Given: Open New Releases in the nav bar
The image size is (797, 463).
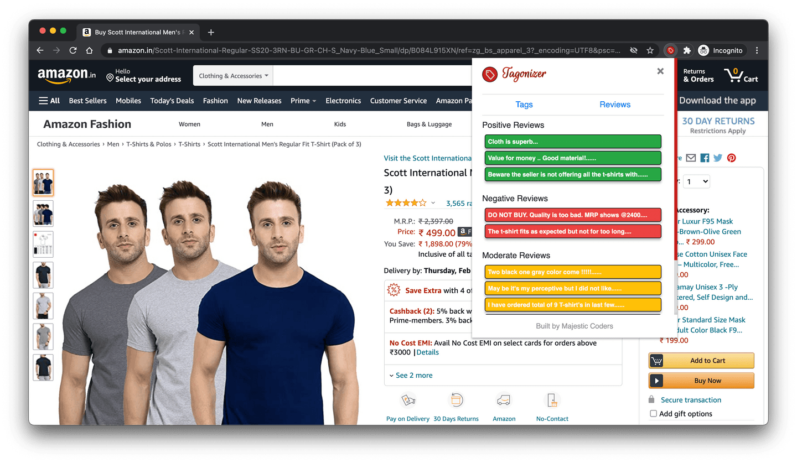Looking at the screenshot, I should coord(259,101).
